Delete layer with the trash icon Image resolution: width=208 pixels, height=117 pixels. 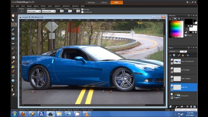coord(191,107)
